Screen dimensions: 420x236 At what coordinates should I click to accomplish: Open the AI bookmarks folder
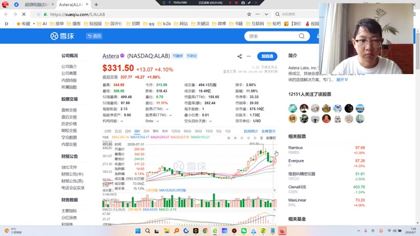[x=42, y=24]
